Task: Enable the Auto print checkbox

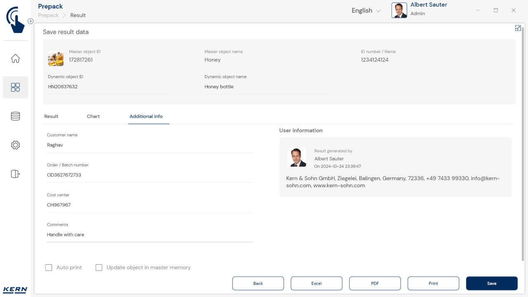Action: tap(49, 268)
